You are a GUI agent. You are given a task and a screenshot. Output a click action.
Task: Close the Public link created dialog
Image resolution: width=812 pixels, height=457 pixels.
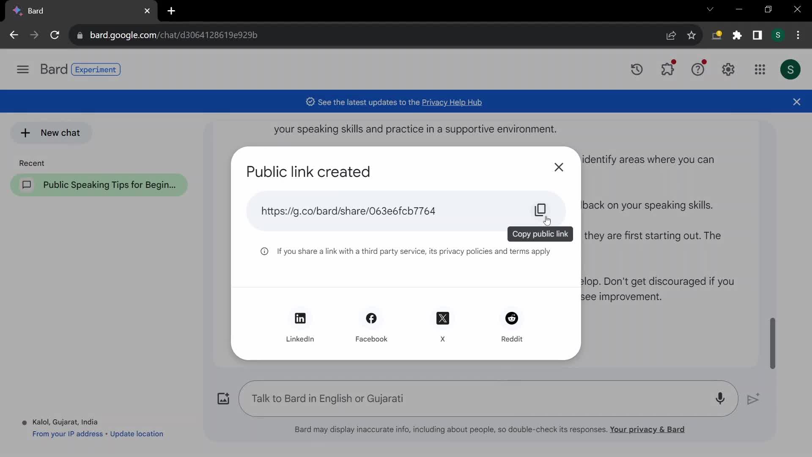pyautogui.click(x=559, y=167)
